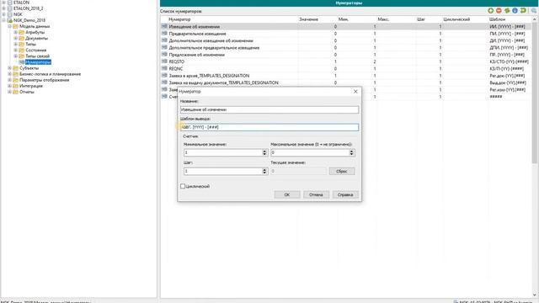Collapse the NGK_Demo_2018 tree node

(x=3, y=20)
